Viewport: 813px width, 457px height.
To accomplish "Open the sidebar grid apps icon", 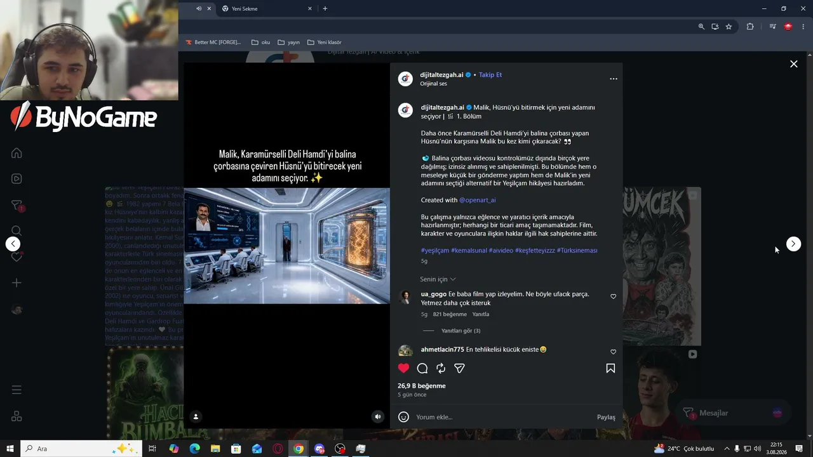I will [x=17, y=416].
